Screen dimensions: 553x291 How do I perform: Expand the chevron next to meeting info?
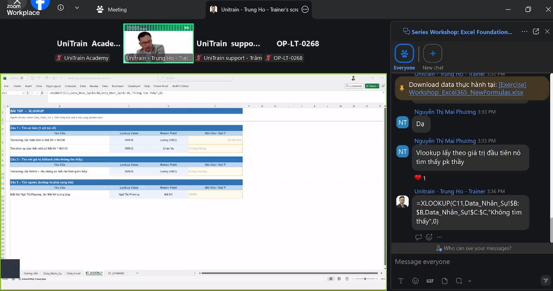[x=77, y=7]
